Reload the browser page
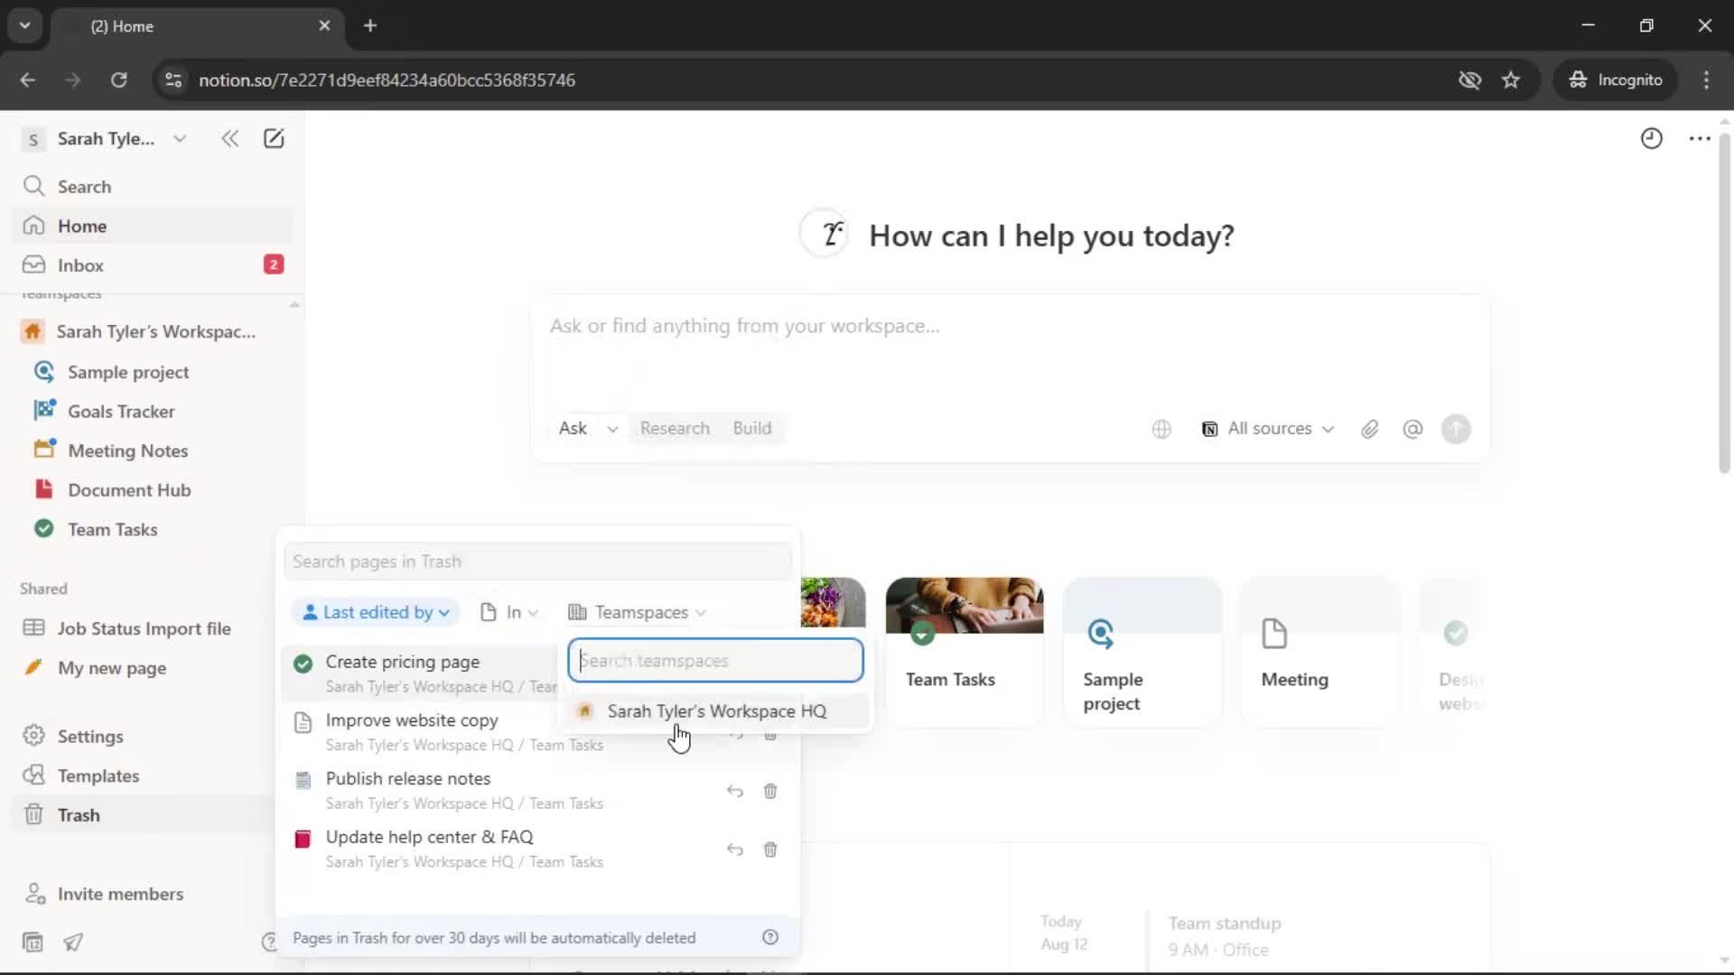The height and width of the screenshot is (975, 1734). 118,79
